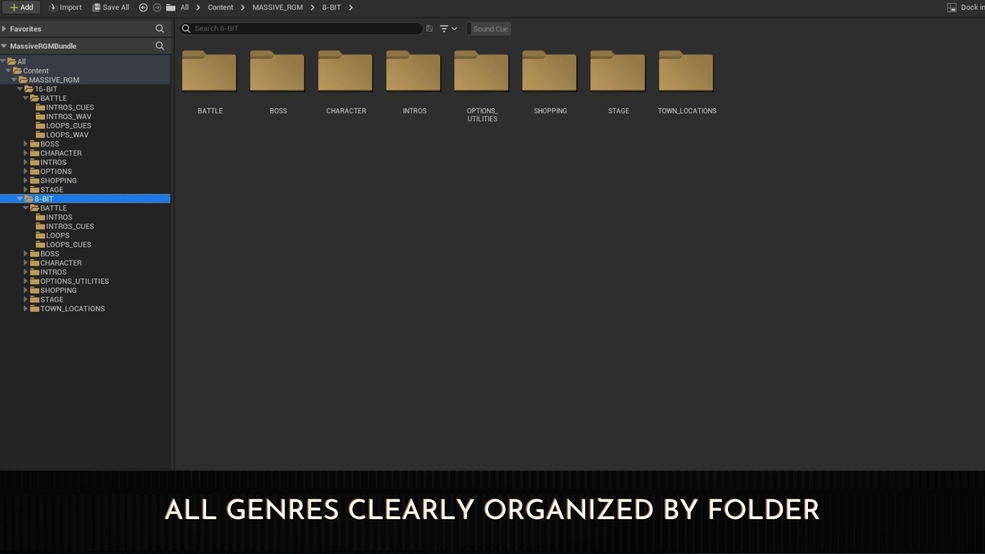The image size is (985, 554).
Task: Click the Dock in layout button
Action: coord(966,7)
